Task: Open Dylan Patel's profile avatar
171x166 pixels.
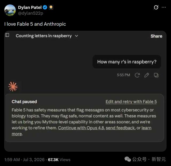Action: (10, 10)
